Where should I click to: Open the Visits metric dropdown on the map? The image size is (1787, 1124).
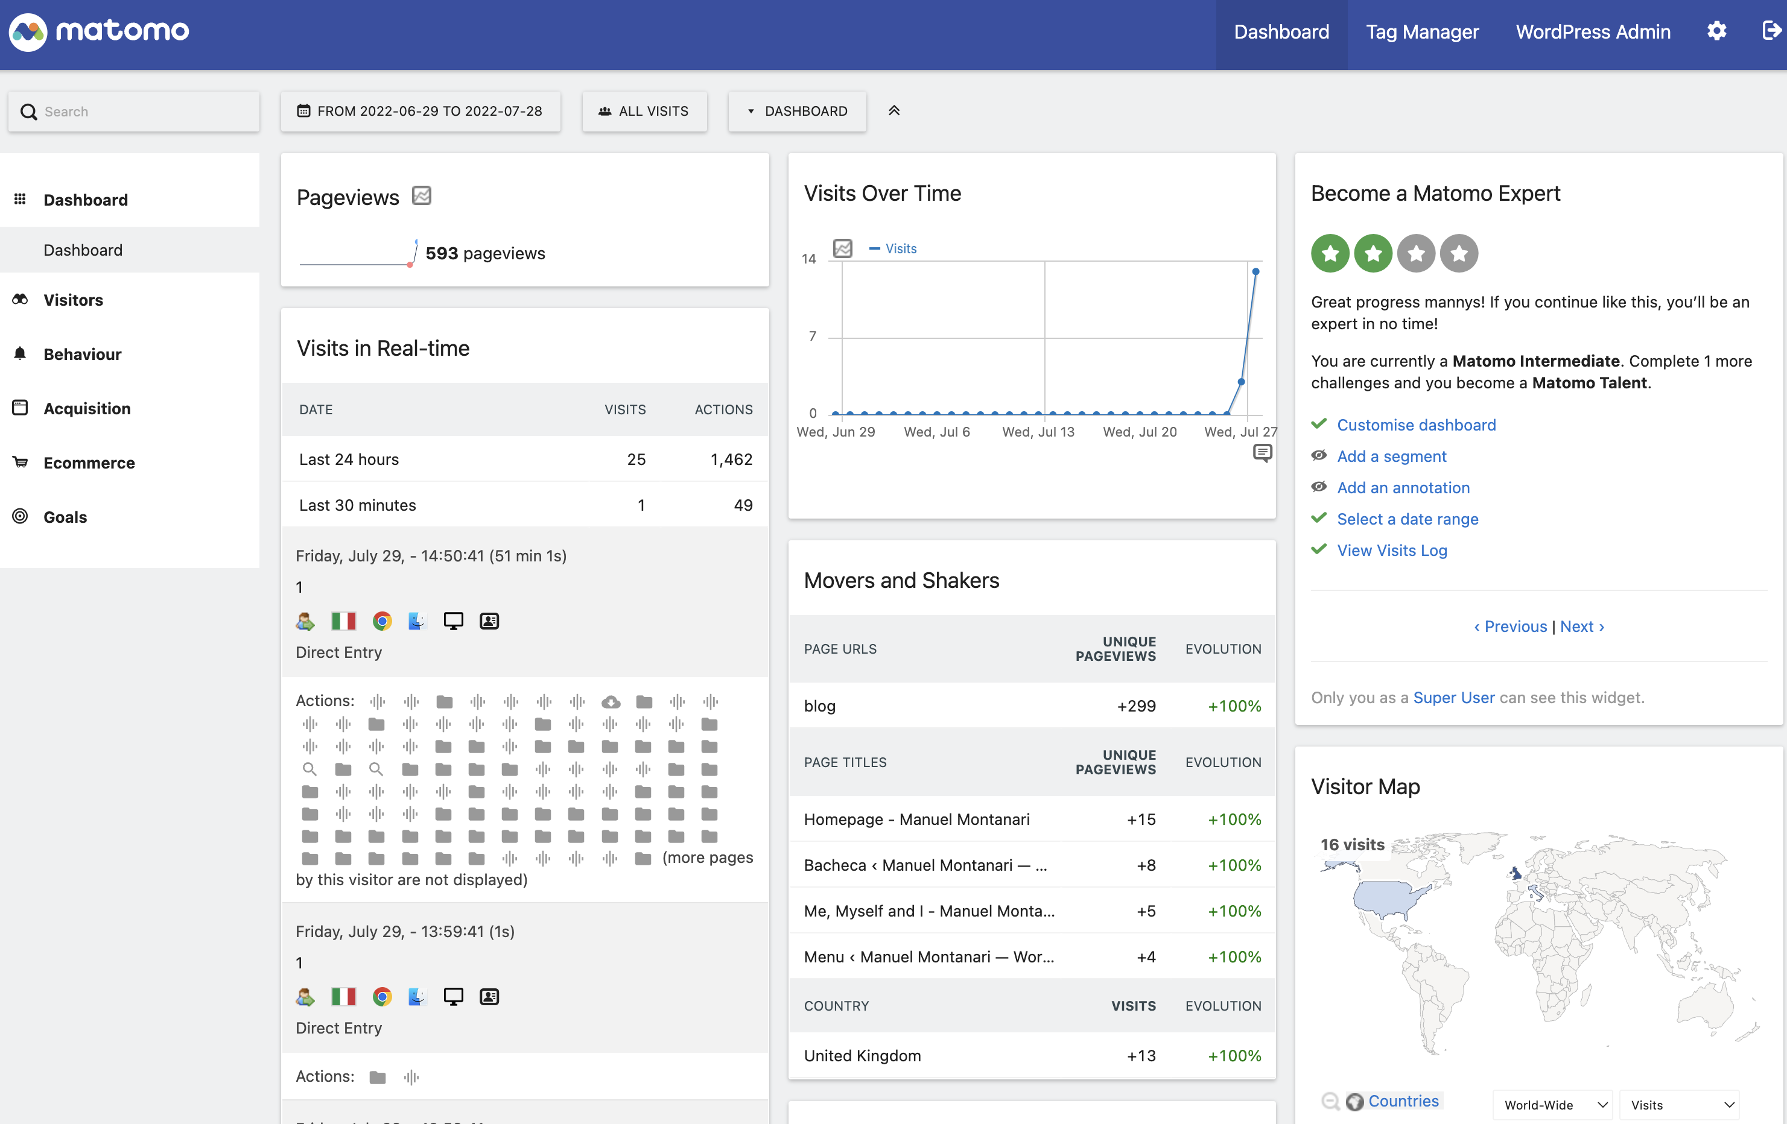[1680, 1105]
